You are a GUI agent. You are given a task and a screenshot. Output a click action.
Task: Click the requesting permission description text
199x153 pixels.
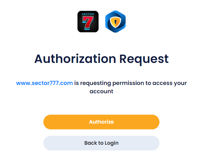pyautogui.click(x=130, y=83)
